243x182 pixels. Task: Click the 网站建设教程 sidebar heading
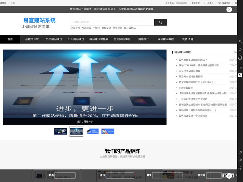click(x=182, y=52)
